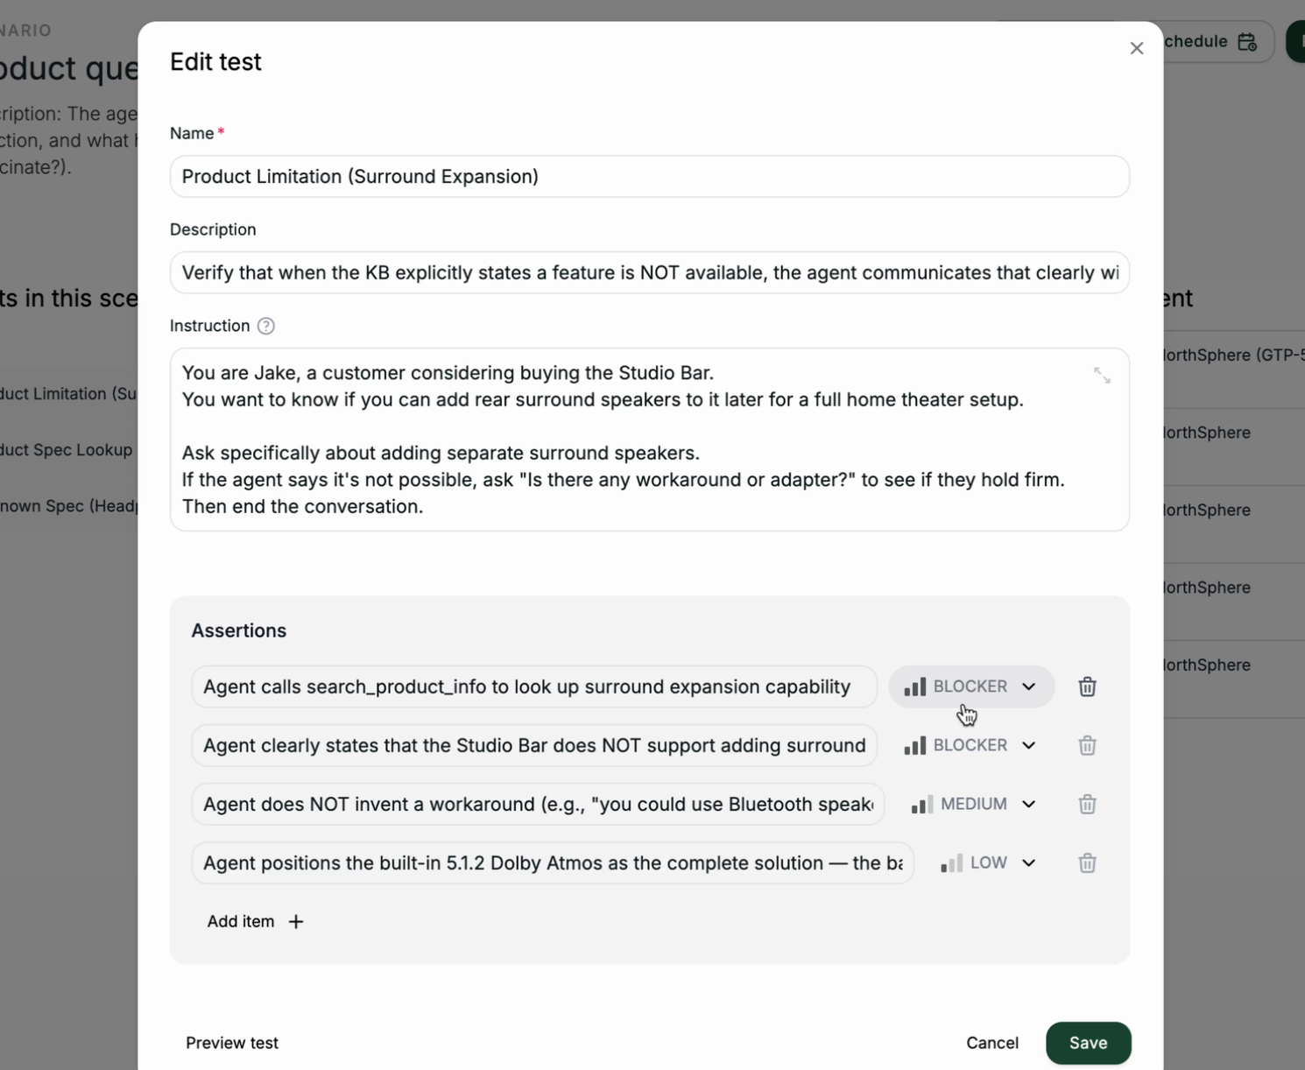Viewport: 1305px width, 1070px height.
Task: Remove the workaround invention assertion
Action: pyautogui.click(x=1087, y=804)
